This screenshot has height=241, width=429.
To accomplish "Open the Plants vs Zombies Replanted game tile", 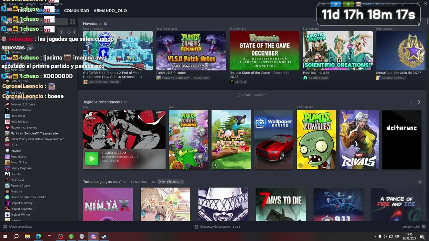I will [188, 140].
